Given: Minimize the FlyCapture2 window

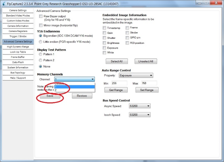Looking at the screenshot, I should click(x=200, y=3).
